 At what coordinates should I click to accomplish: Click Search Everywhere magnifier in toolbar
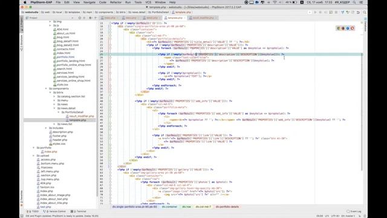[x=365, y=12]
